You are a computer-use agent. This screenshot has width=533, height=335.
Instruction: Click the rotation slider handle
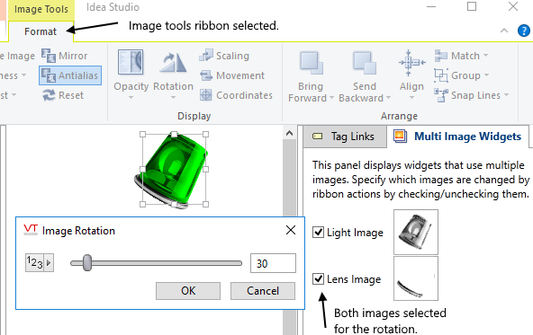87,263
